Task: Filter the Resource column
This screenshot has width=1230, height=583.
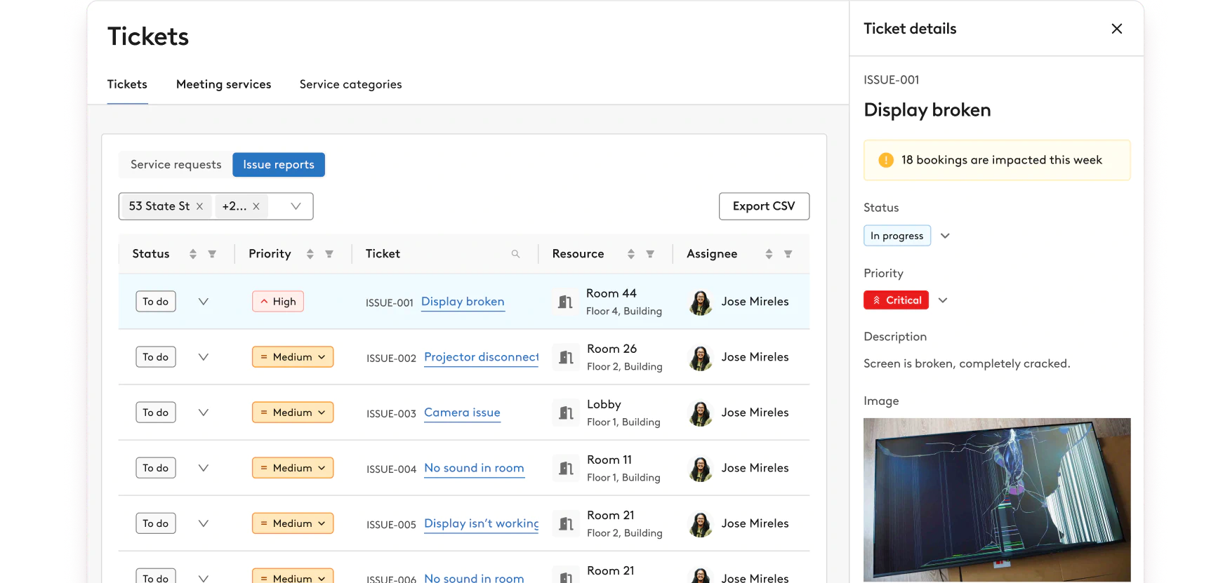Action: coord(650,254)
